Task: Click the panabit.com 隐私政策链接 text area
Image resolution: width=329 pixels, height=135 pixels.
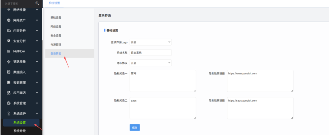Action: pos(260,81)
